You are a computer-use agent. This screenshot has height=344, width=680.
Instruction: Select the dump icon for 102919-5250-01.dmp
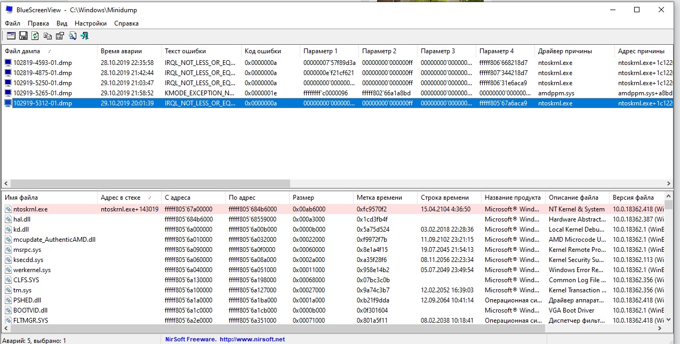tap(8, 83)
